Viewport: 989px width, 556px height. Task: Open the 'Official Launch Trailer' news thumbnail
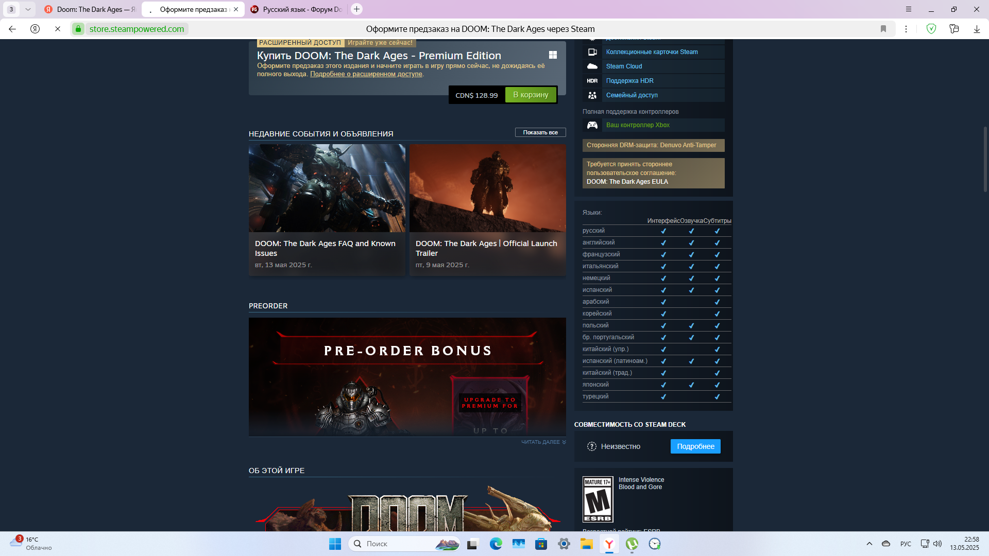click(487, 188)
